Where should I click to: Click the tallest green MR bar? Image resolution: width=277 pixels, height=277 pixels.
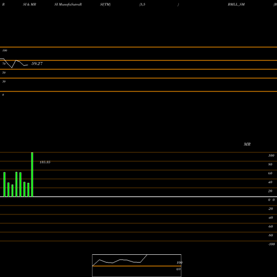pyautogui.click(x=32, y=175)
